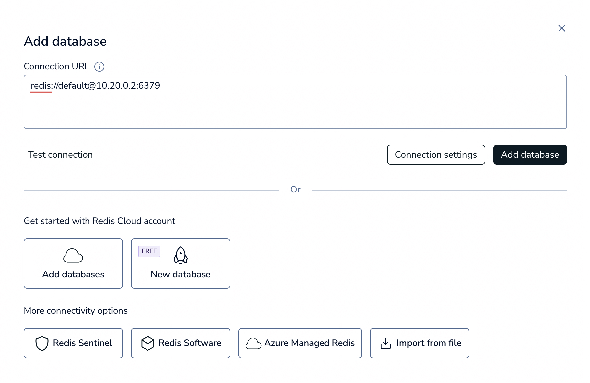Click the More connectivity options heading
590x383 pixels.
[x=76, y=311]
